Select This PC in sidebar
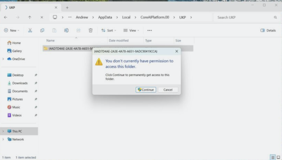Viewport: 282px width, 160px height. tap(19, 131)
